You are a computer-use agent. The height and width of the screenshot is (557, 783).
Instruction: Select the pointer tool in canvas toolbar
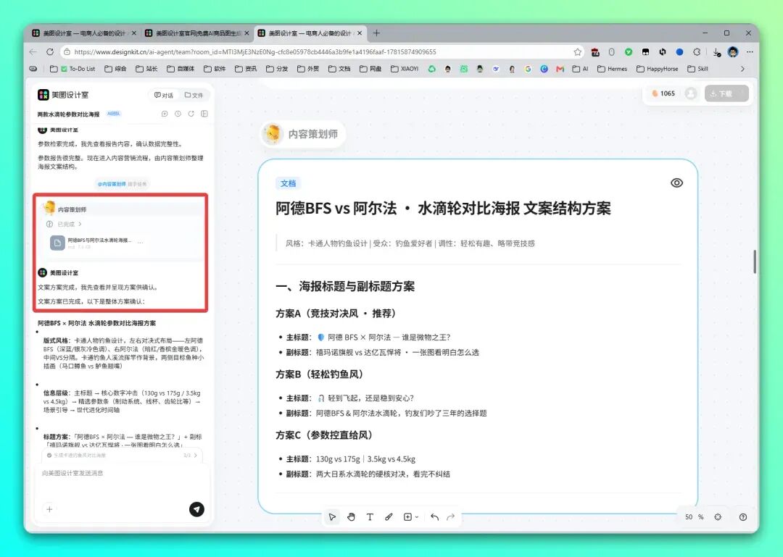[x=332, y=516]
